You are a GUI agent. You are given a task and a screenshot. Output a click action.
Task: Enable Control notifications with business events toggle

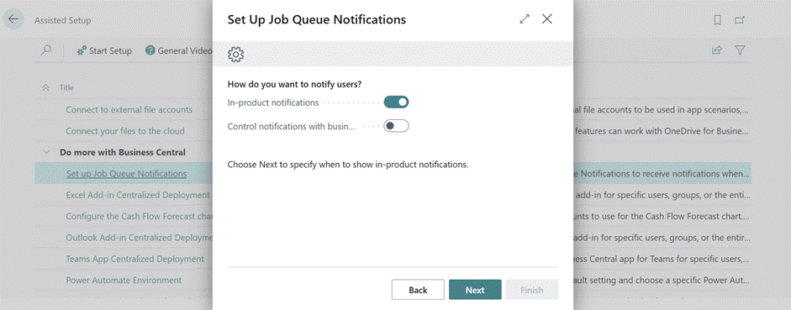[x=396, y=126]
